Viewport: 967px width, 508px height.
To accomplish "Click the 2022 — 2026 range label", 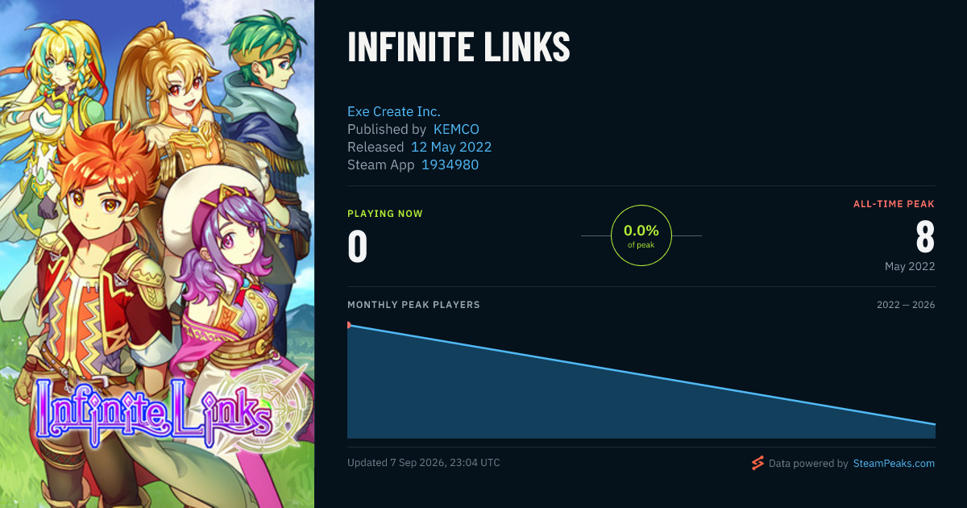I will tap(906, 305).
